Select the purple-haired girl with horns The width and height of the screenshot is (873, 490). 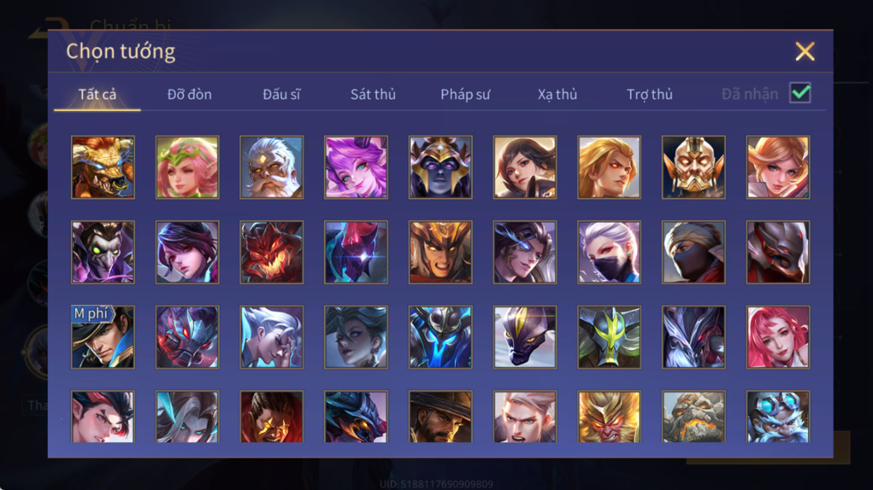tap(356, 167)
